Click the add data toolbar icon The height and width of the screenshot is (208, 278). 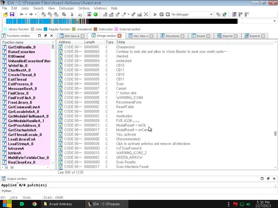tap(111, 14)
